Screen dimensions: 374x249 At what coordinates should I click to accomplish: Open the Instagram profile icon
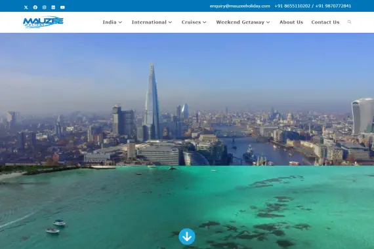pos(45,7)
